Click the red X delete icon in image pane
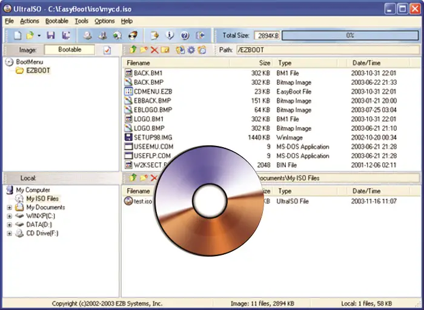Viewport: 424px width, 310px height. click(154, 50)
